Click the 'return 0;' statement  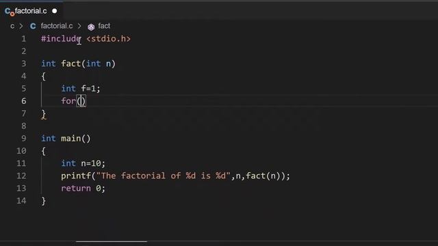[x=83, y=189]
